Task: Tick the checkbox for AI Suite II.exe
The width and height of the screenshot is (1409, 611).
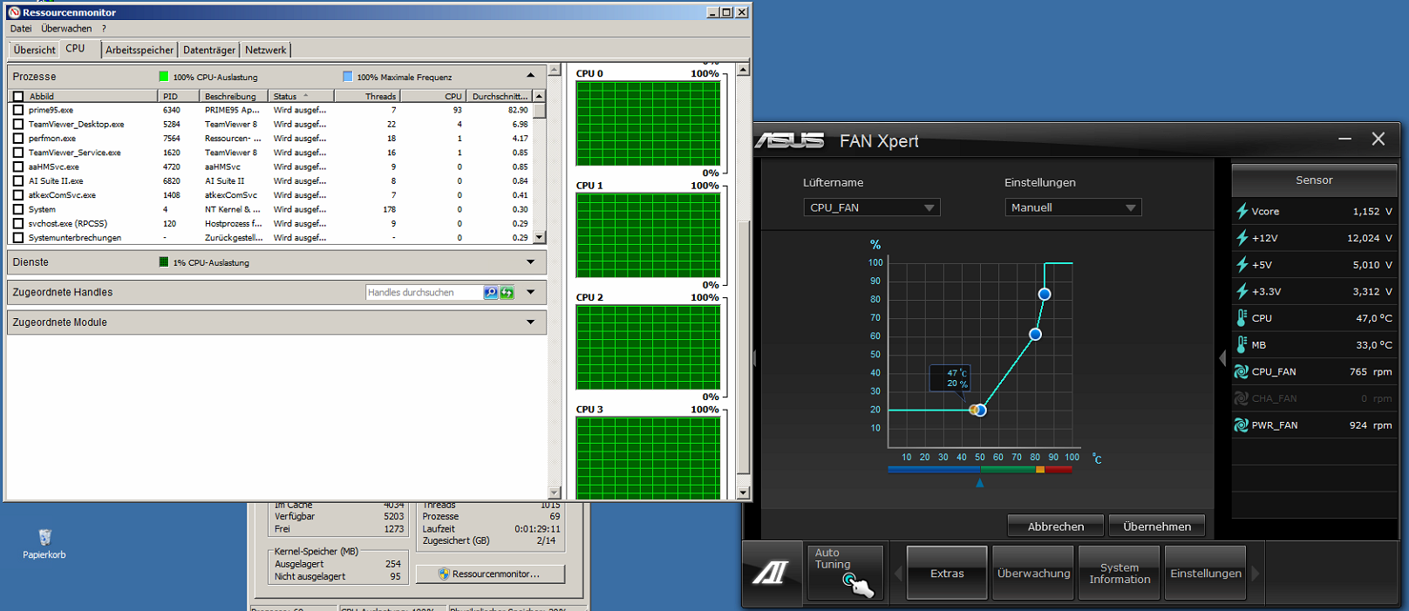Action: tap(18, 180)
